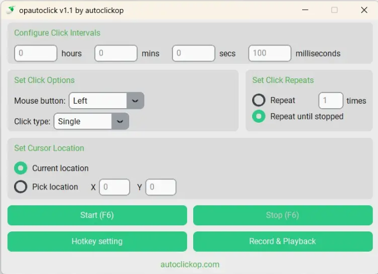Expand the Click type dropdown

click(x=91, y=122)
